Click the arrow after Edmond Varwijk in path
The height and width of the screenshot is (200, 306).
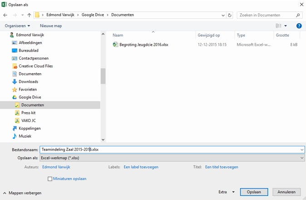(78, 15)
